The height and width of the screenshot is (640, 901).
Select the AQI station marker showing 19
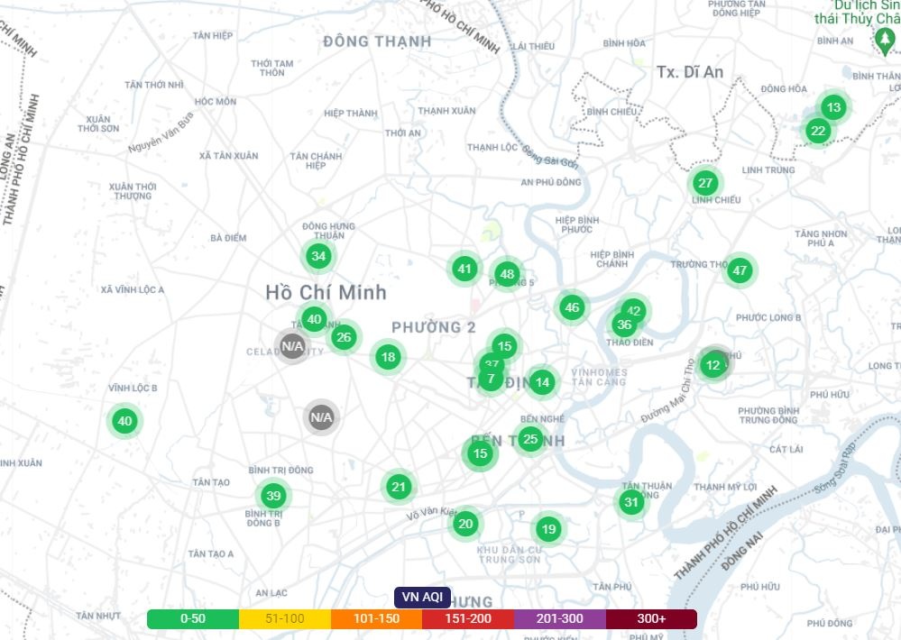pos(548,528)
